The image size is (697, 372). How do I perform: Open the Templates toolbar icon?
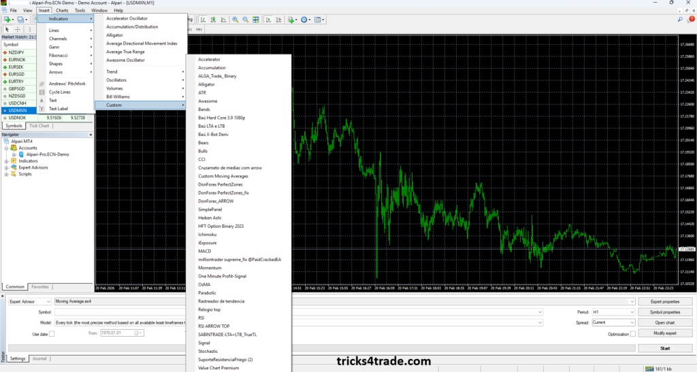[x=317, y=20]
